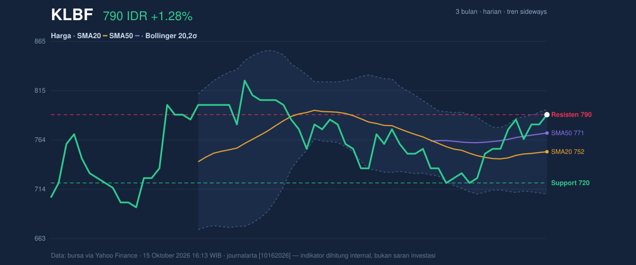Click the white current-price marker dot
This screenshot has width=636, height=265.
click(x=546, y=114)
